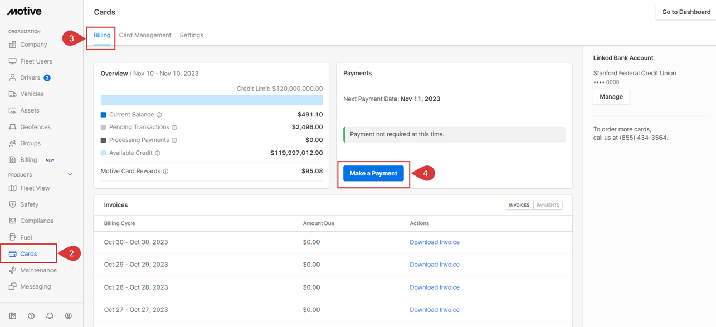Click the Make a Payment button
This screenshot has width=716, height=327.
[x=373, y=173]
